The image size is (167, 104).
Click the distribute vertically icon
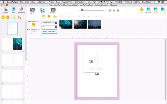pyautogui.click(x=100, y=16)
